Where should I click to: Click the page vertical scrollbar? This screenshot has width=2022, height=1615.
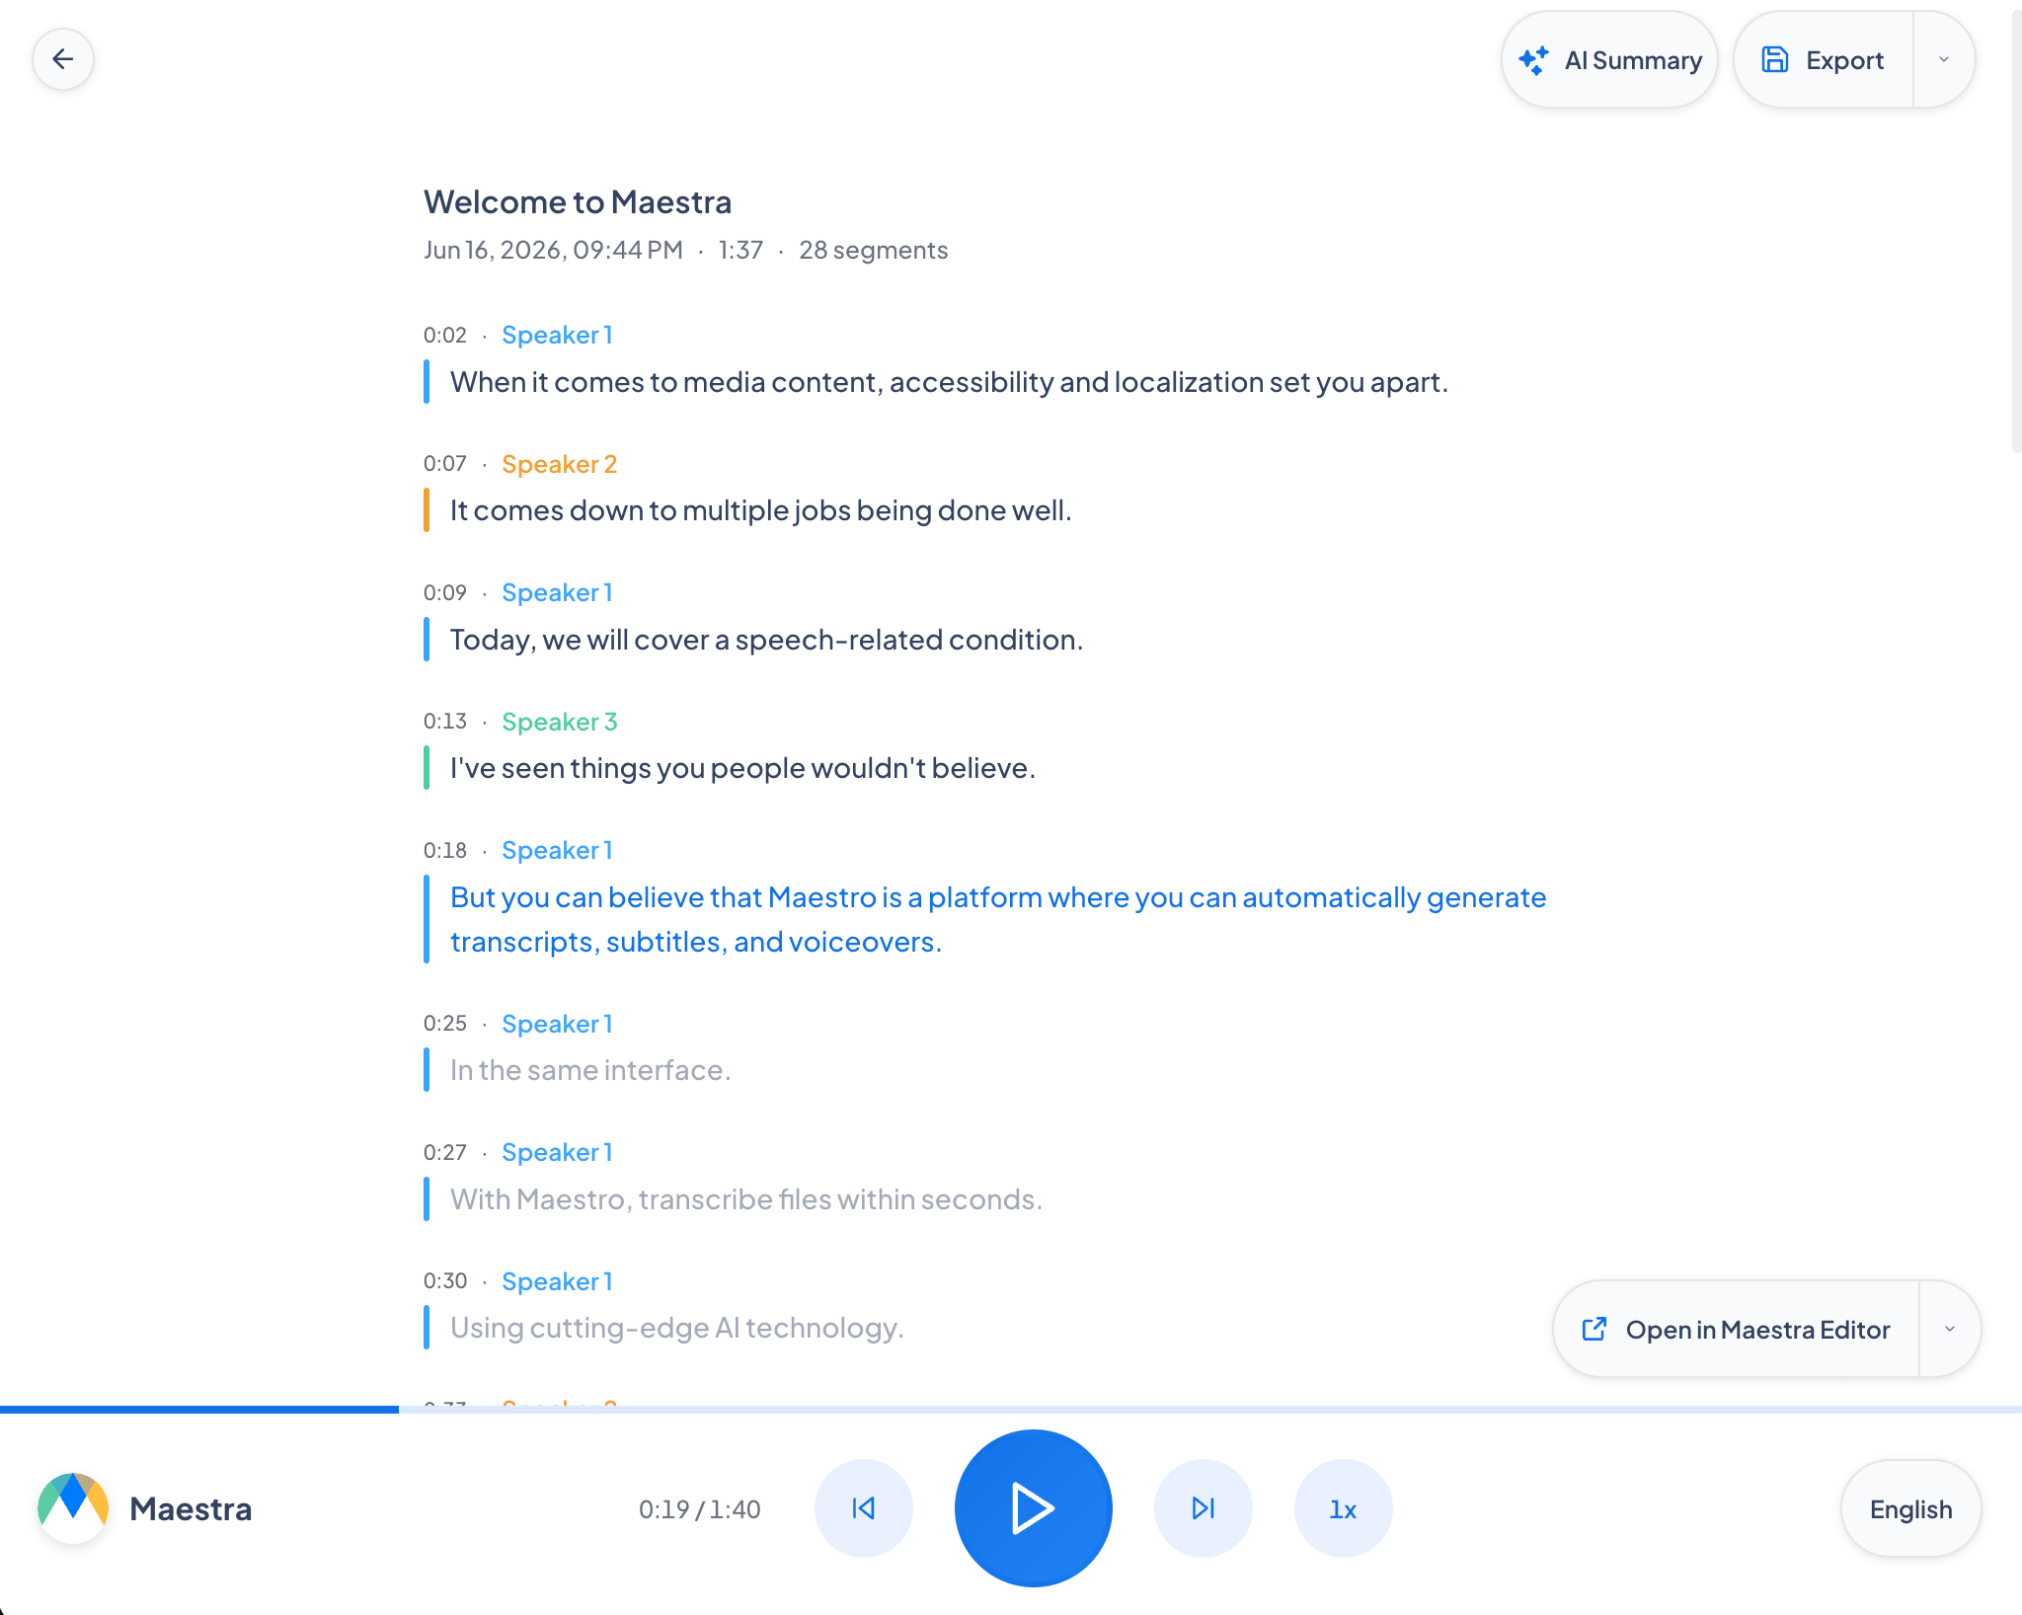click(2016, 232)
